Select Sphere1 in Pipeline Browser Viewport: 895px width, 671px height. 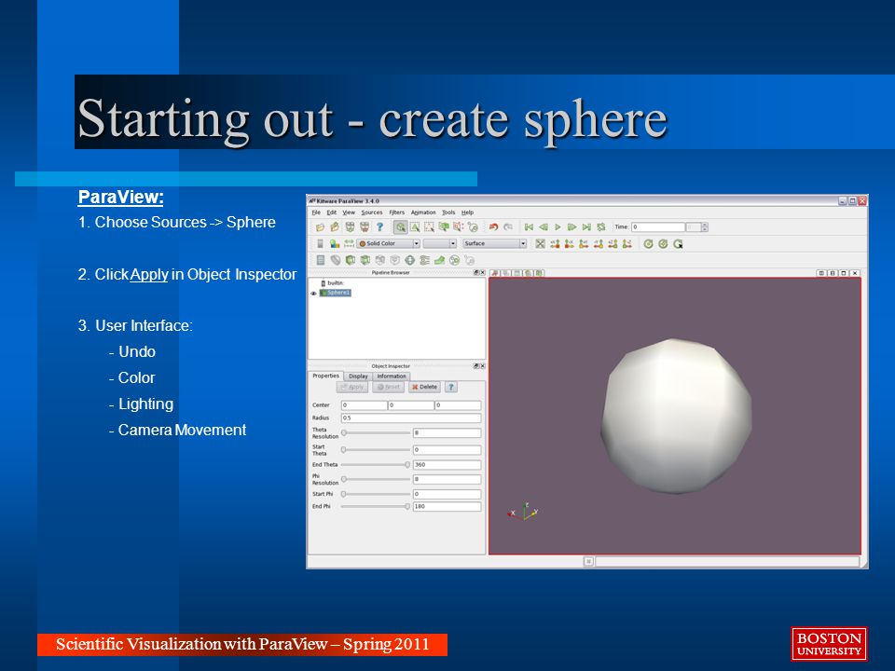tap(336, 293)
